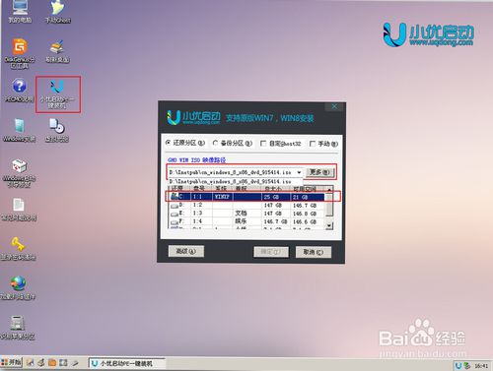Switch to 小优启动PE一键装机 taskbar button
493x371 pixels.
tap(126, 363)
